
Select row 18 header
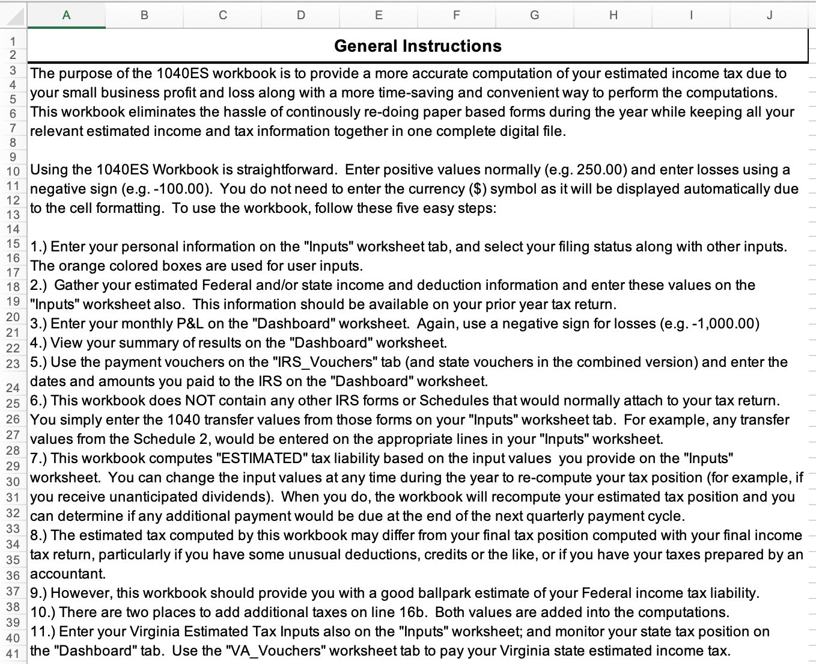coord(13,287)
